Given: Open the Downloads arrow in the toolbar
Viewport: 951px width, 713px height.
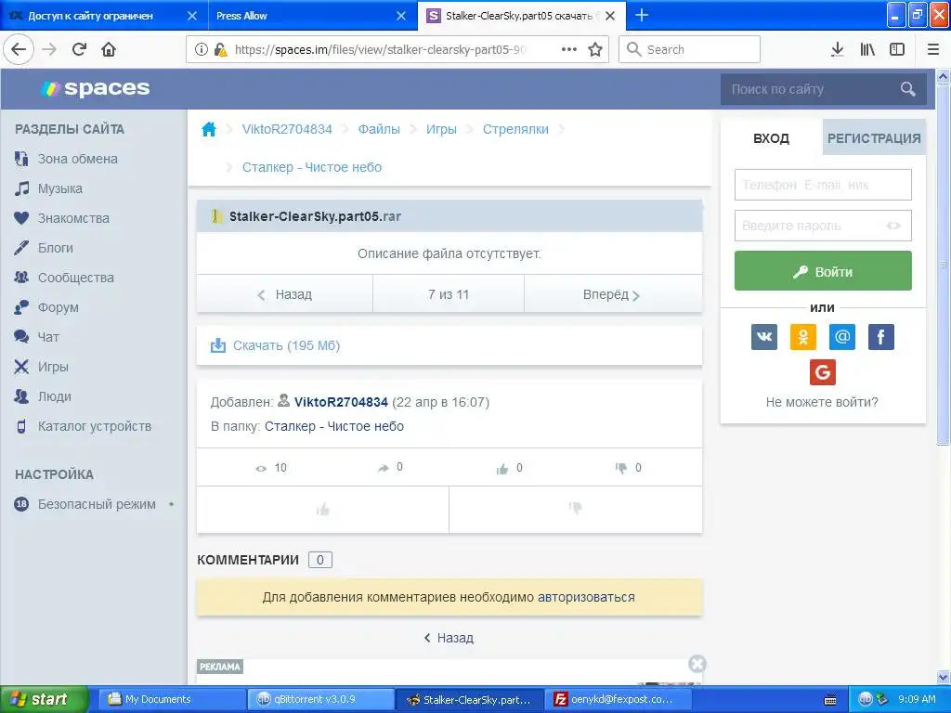Looking at the screenshot, I should [x=837, y=49].
